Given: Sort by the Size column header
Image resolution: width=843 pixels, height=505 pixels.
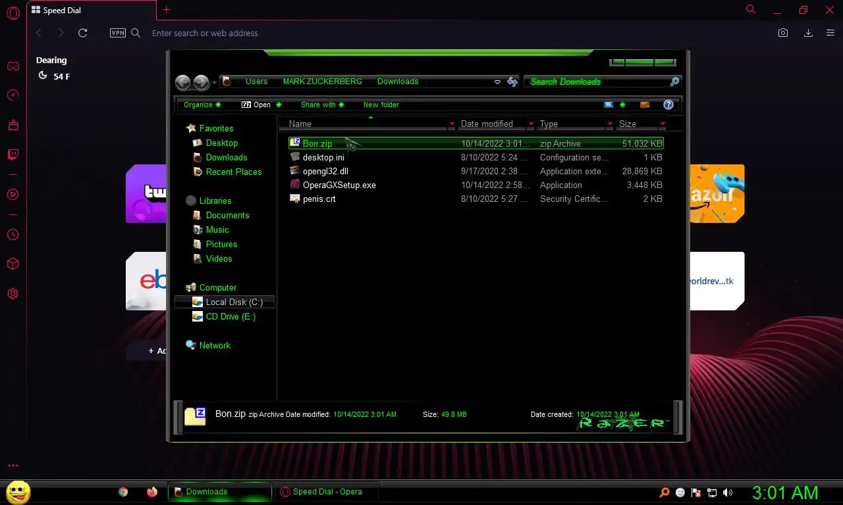Looking at the screenshot, I should pyautogui.click(x=637, y=124).
